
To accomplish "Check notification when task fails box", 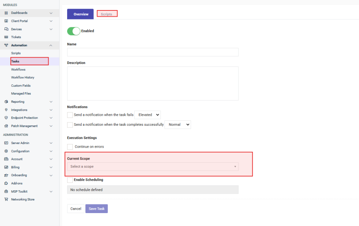I will click(70, 115).
